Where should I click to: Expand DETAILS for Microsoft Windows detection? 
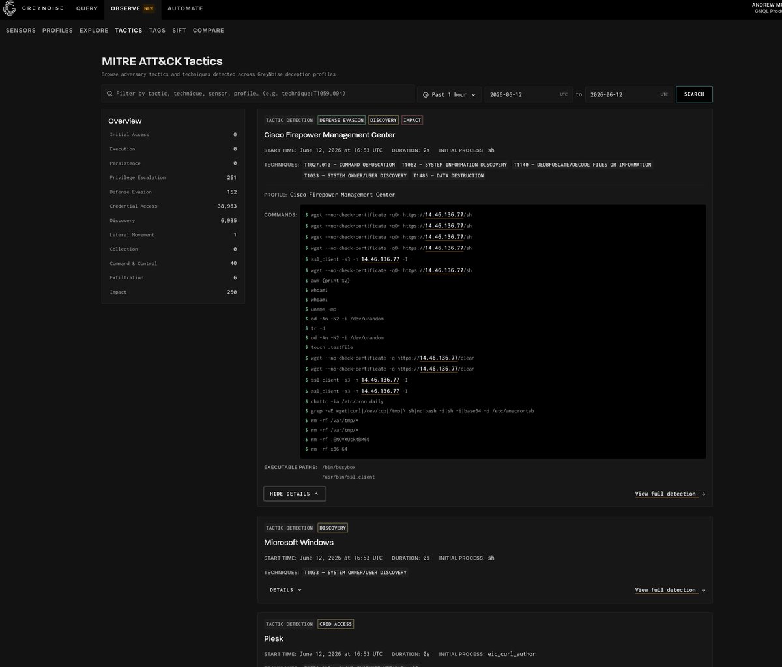[286, 590]
